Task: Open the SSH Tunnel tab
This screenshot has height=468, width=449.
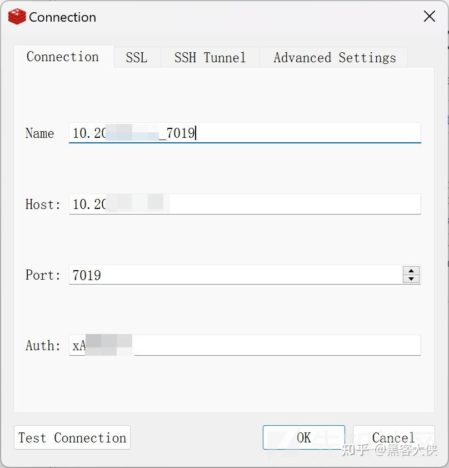Action: click(209, 57)
